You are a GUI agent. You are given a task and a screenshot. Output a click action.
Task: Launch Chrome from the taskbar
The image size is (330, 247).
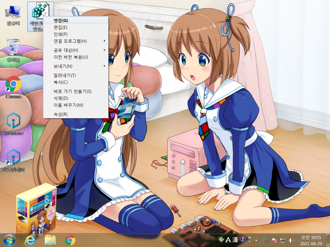70,240
